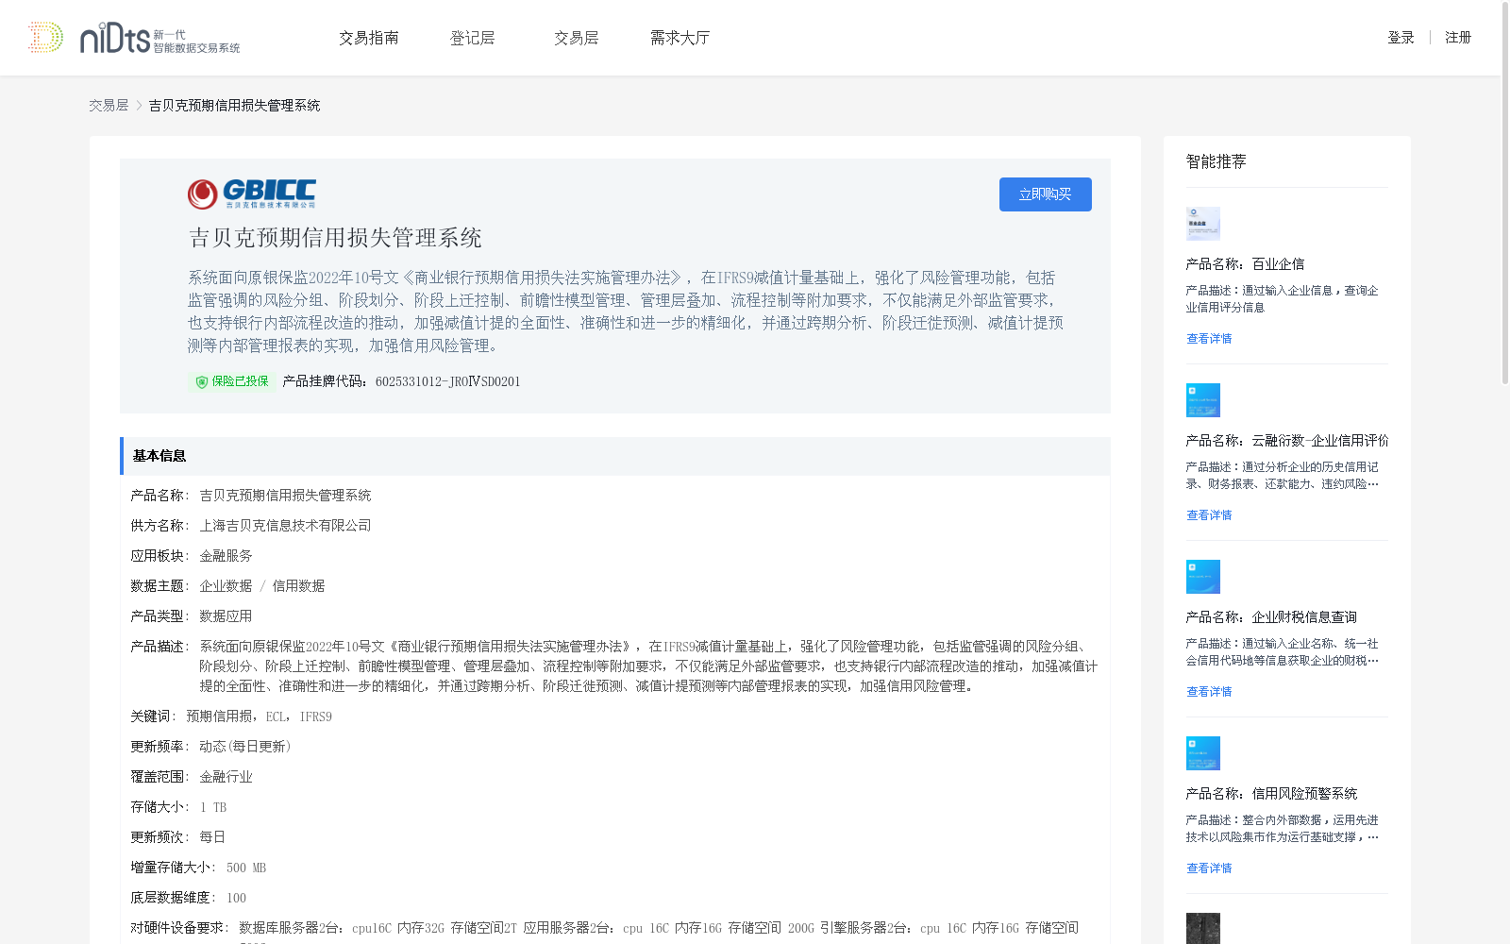The width and height of the screenshot is (1510, 944).
Task: Click the breadcrumb chevron separator
Action: tap(139, 106)
